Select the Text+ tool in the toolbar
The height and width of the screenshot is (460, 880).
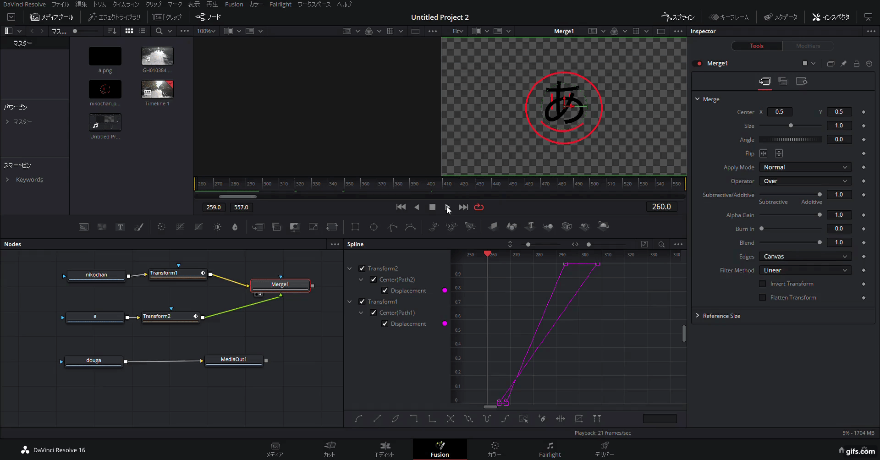(120, 226)
